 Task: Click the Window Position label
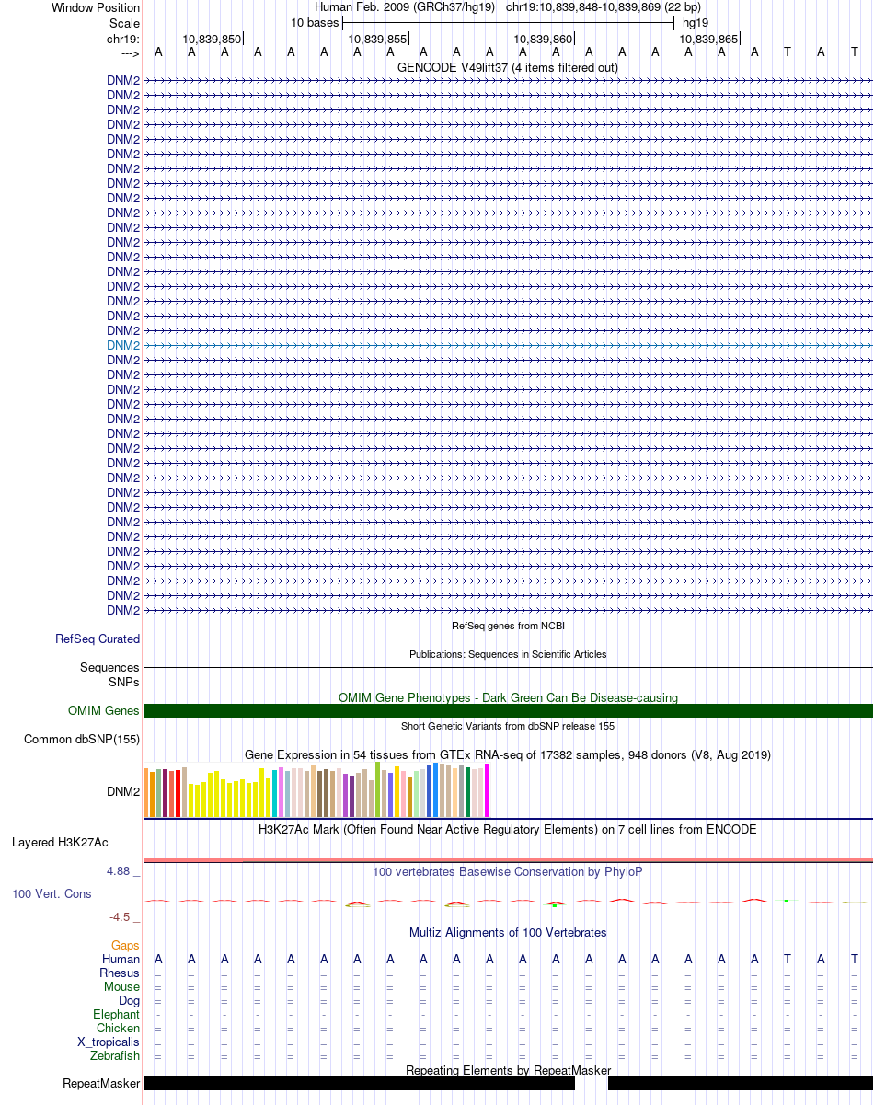click(x=96, y=7)
